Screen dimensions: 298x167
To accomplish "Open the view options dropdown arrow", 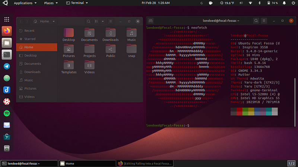I will [x=102, y=22].
